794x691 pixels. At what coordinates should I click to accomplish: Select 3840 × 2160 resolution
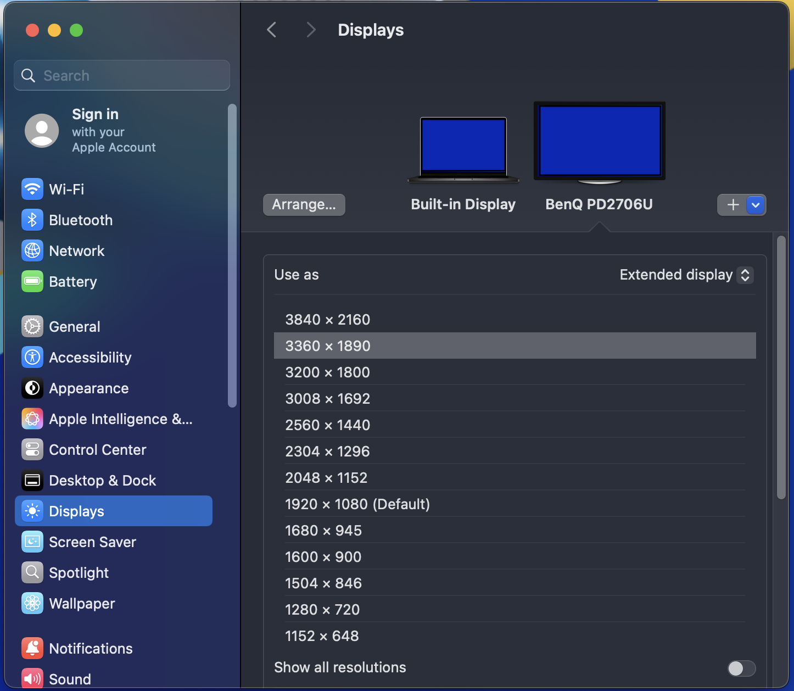515,320
